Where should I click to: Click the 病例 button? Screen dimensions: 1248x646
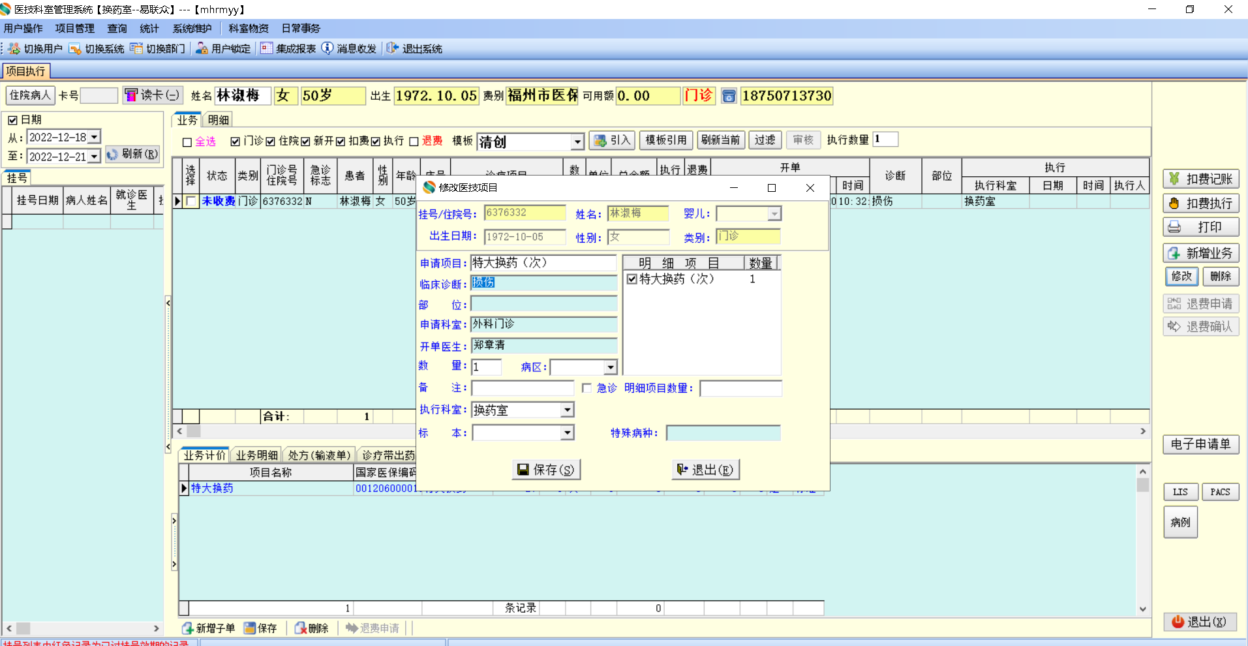tap(1181, 522)
